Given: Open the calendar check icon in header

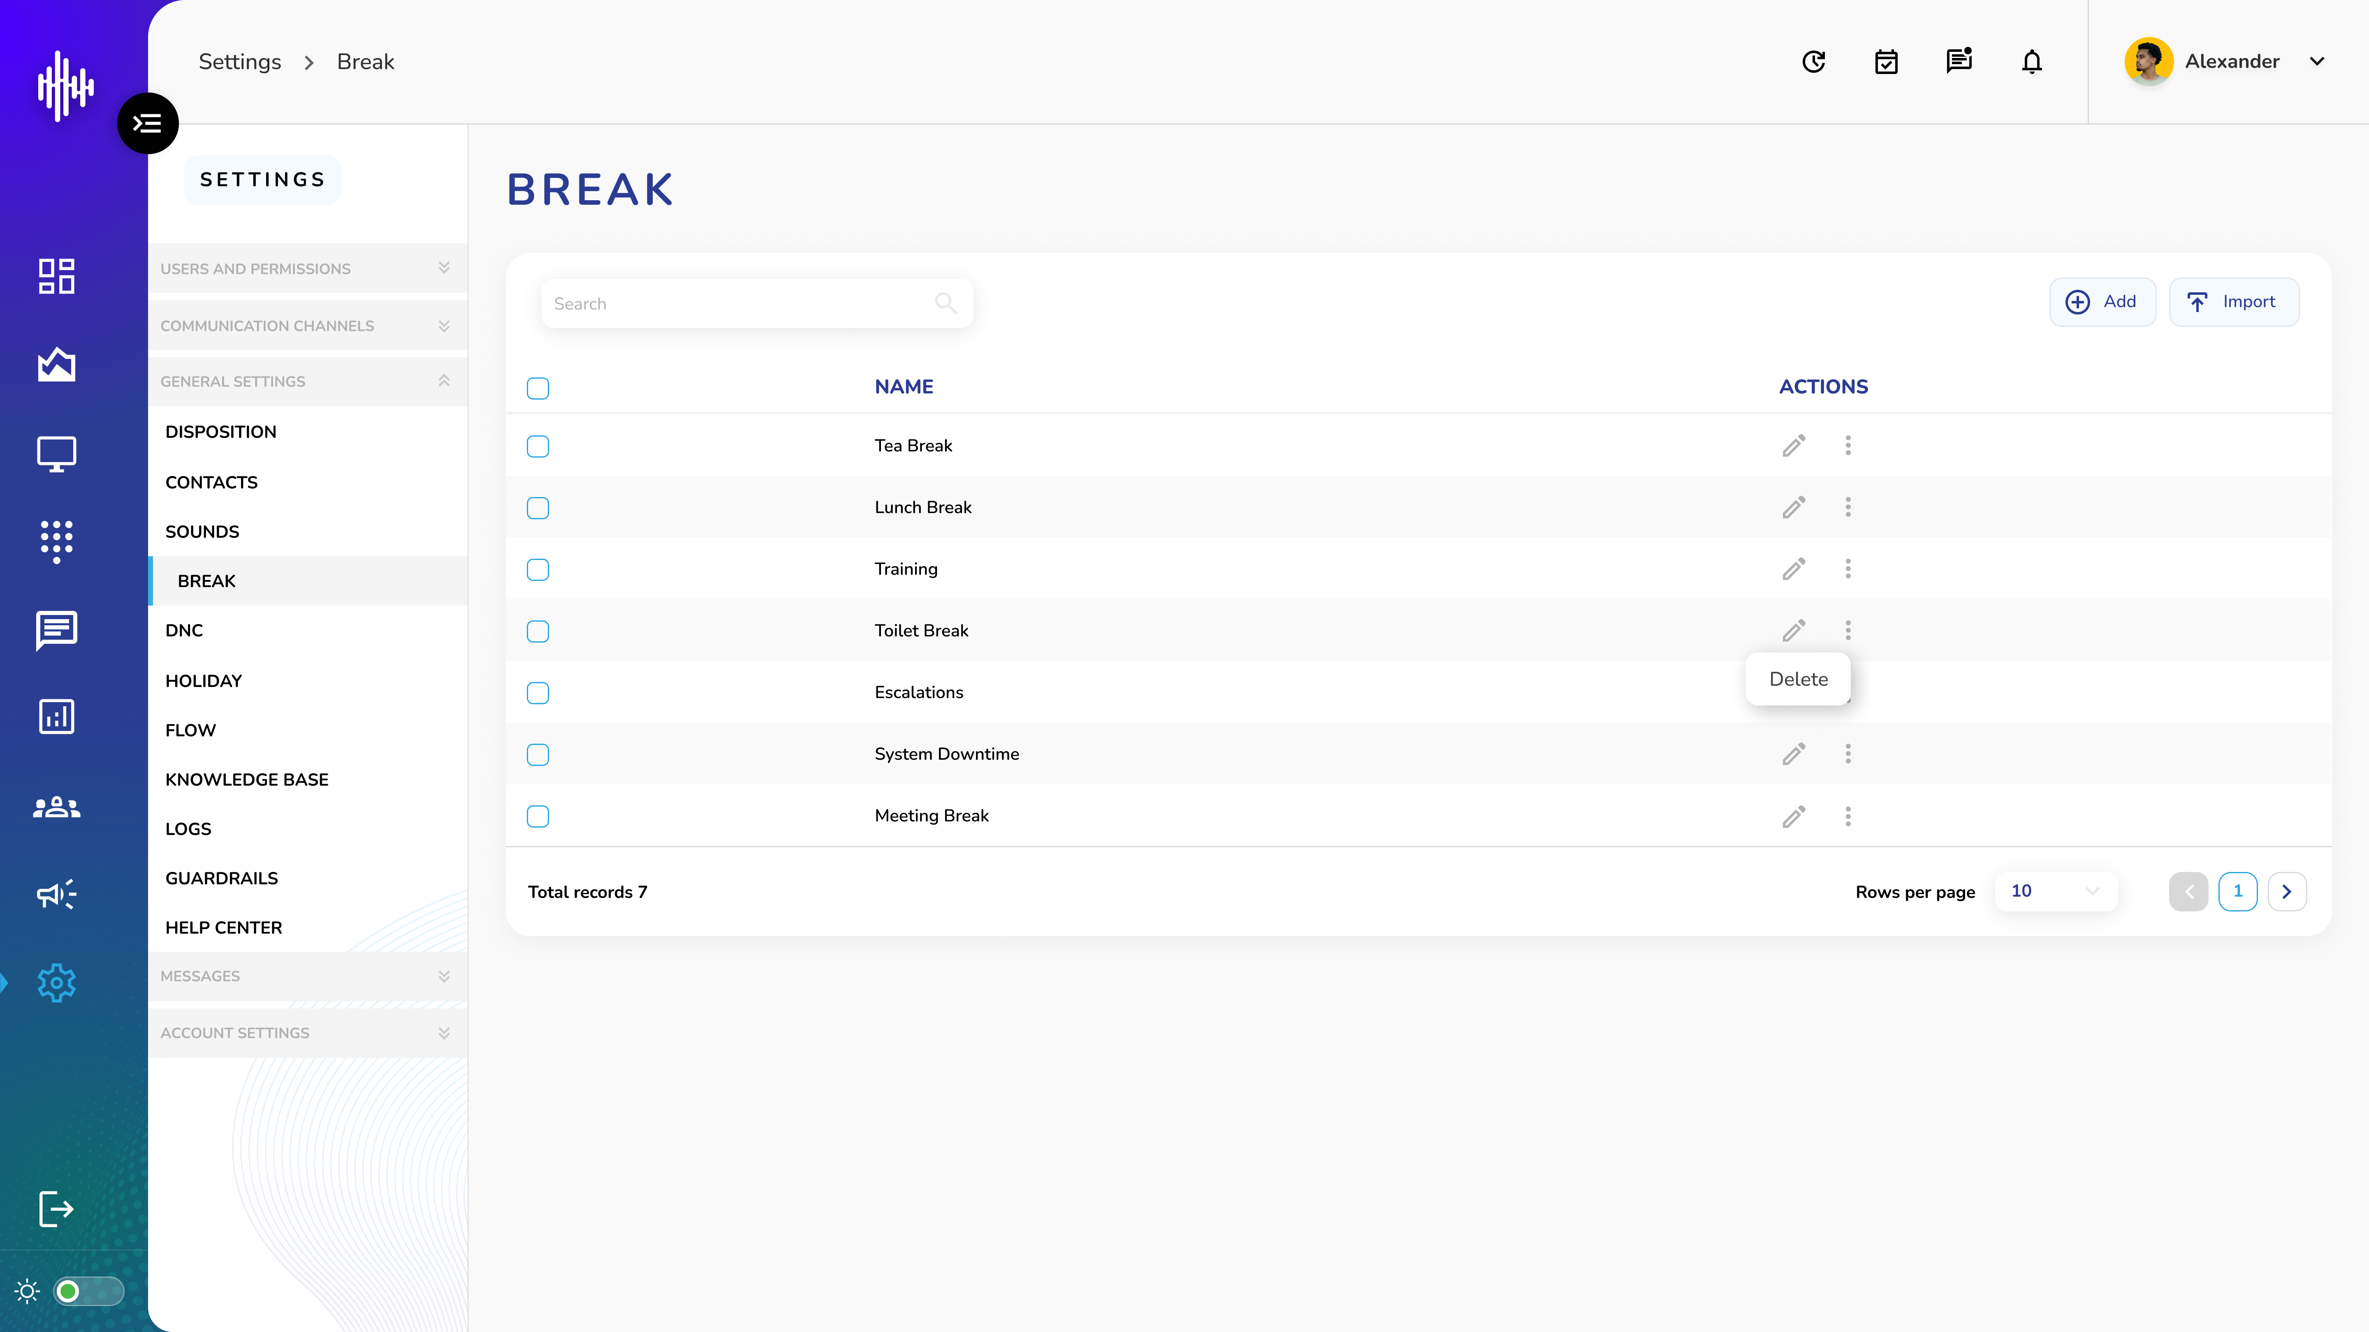Looking at the screenshot, I should [1886, 62].
